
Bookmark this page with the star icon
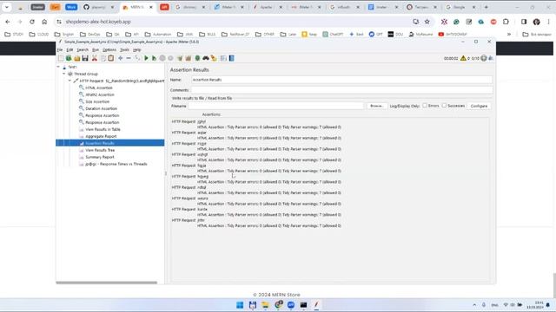coord(427,22)
